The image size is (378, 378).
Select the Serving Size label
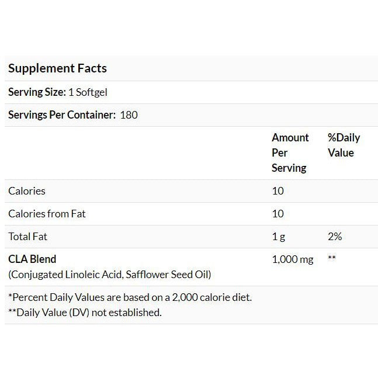pyautogui.click(x=36, y=92)
